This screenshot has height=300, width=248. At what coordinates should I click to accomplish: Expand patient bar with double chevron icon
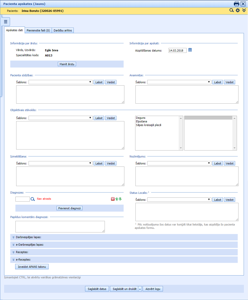pyautogui.click(x=244, y=10)
